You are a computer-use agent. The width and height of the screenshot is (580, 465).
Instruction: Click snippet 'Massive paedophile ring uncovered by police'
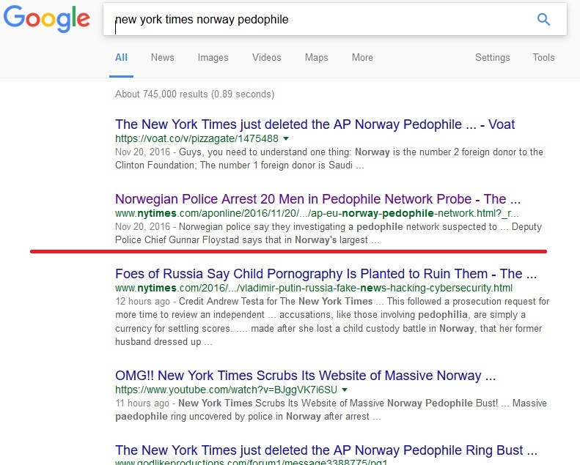331,409
